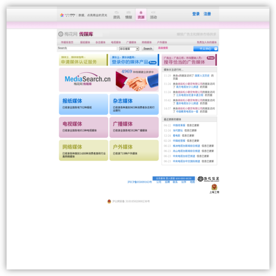Screen dimensions: 276x276
Task: Click the 公司 footer link
Action: (158, 182)
